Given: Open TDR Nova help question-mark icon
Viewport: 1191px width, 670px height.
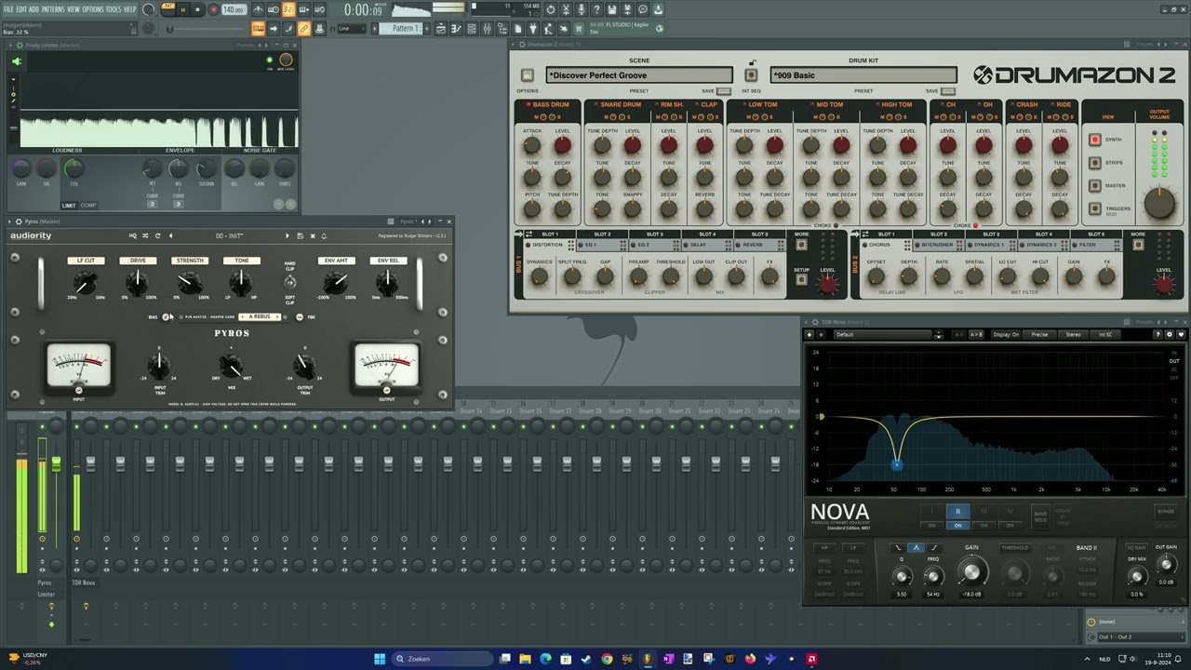Looking at the screenshot, I should 1157,334.
